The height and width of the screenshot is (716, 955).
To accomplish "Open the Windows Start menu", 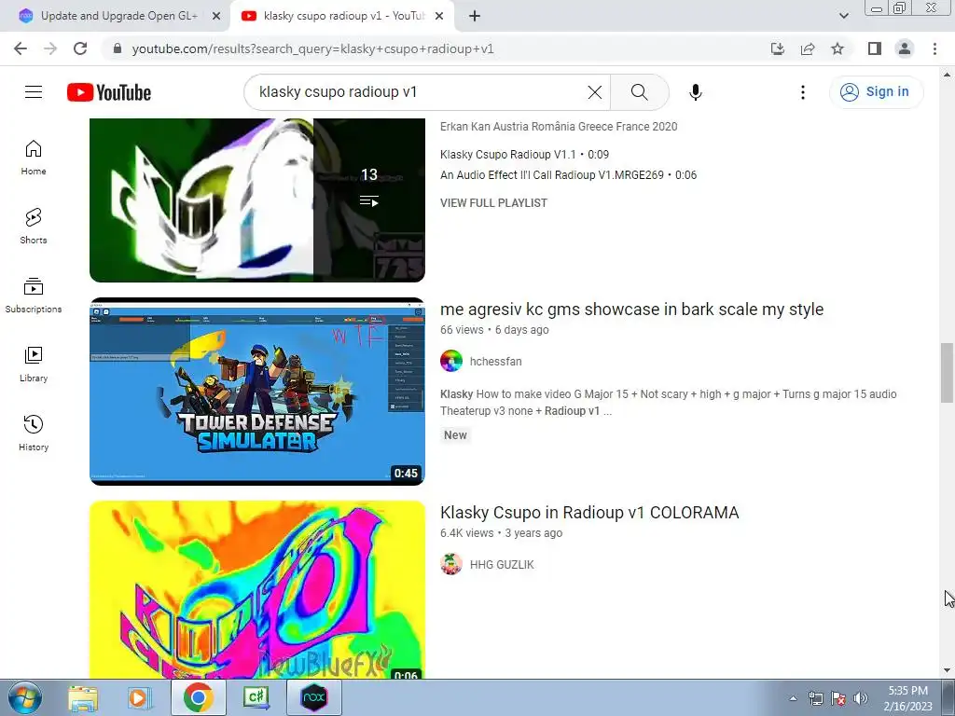I will [24, 698].
